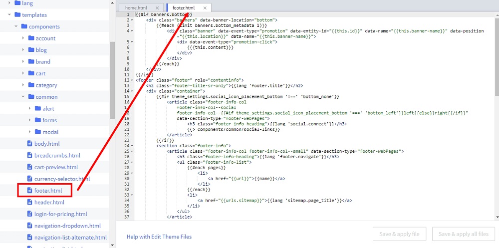
Task: Click the components folder icon
Action: point(24,26)
